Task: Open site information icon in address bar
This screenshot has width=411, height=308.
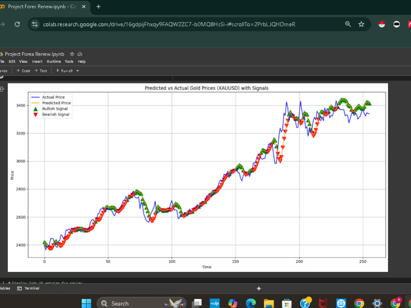Action: 35,24
